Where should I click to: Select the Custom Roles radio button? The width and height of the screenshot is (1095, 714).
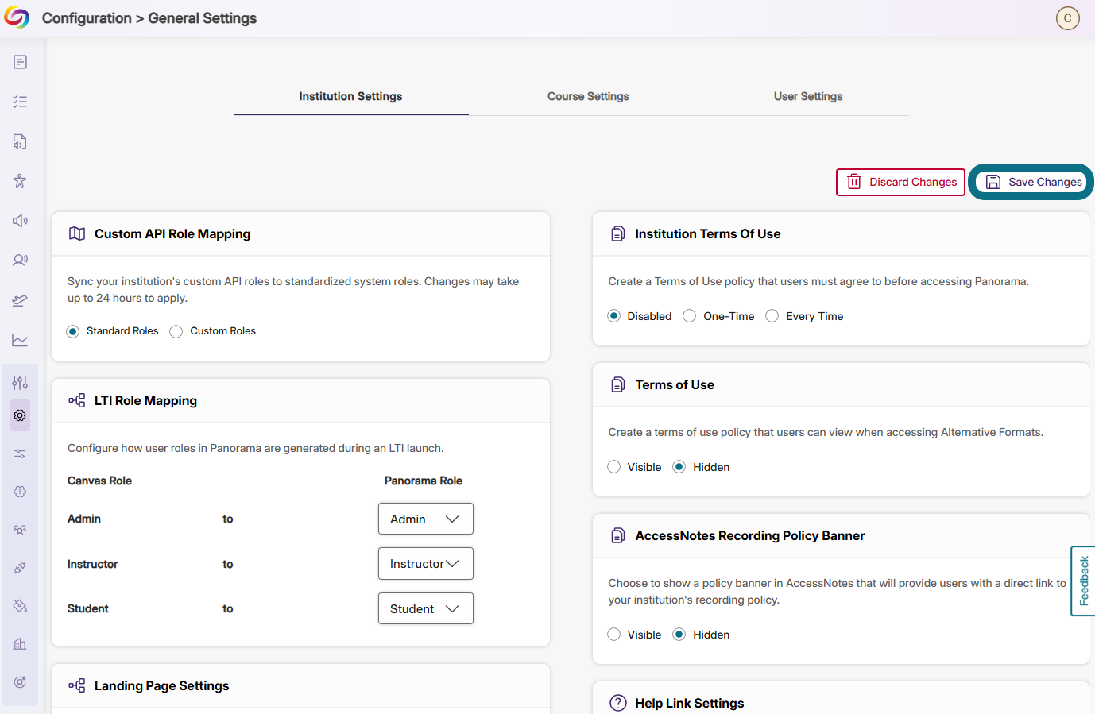(176, 331)
